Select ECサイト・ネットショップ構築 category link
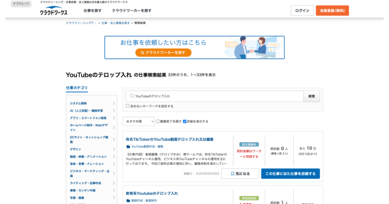This screenshot has width=389, height=204. point(89,140)
